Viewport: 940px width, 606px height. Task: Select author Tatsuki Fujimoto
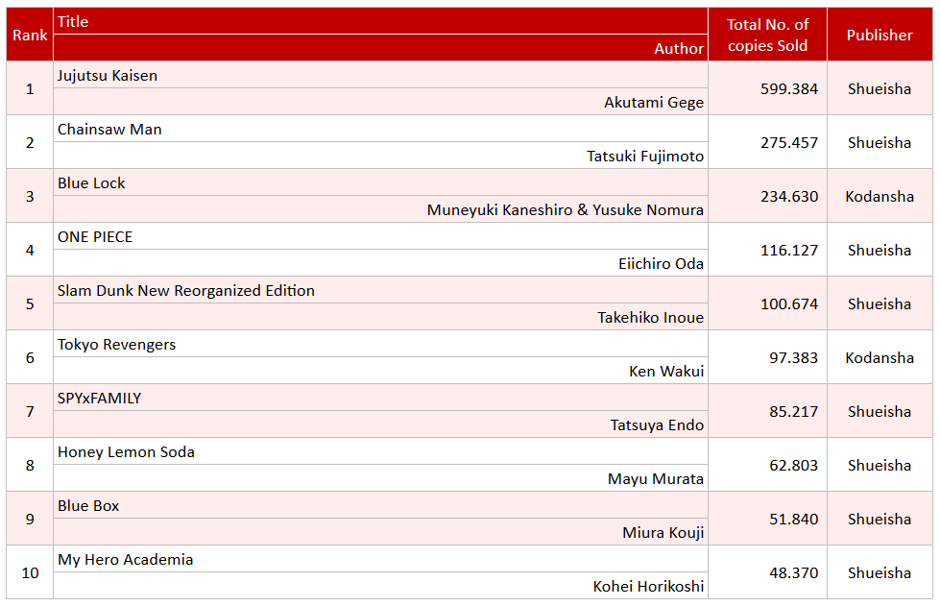pyautogui.click(x=645, y=157)
